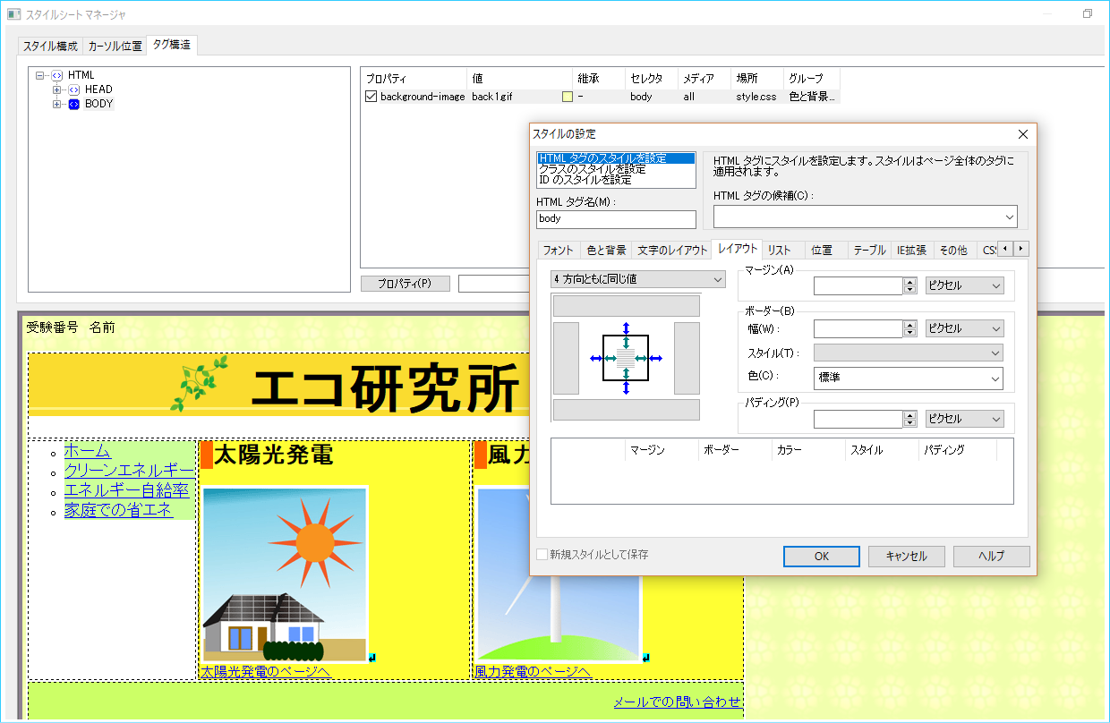
Task: Select クラスのスタイルを設定 in the list
Action: pos(592,169)
